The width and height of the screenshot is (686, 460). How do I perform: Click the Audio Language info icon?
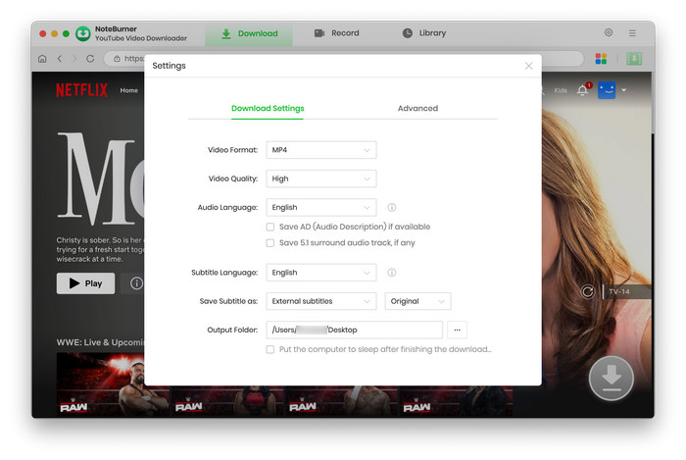pos(392,208)
